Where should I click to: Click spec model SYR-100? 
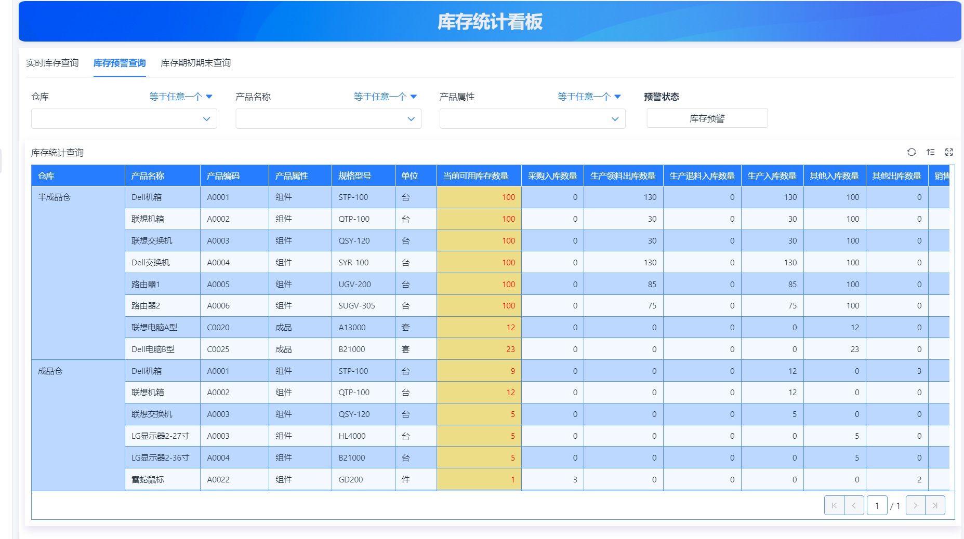354,262
